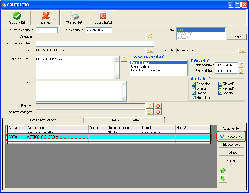
Task: Toggle the Venerdi' checkbox
Action: coord(220,88)
